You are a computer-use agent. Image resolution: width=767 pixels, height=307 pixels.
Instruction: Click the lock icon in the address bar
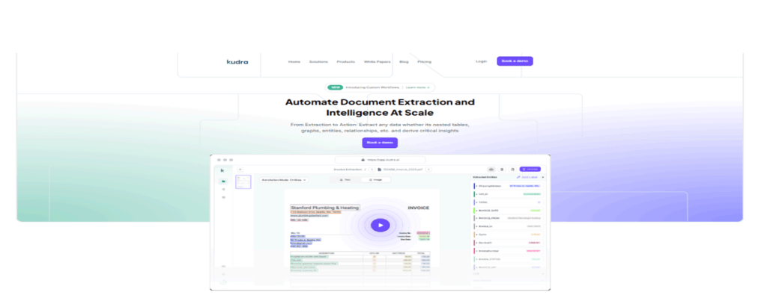coord(363,159)
